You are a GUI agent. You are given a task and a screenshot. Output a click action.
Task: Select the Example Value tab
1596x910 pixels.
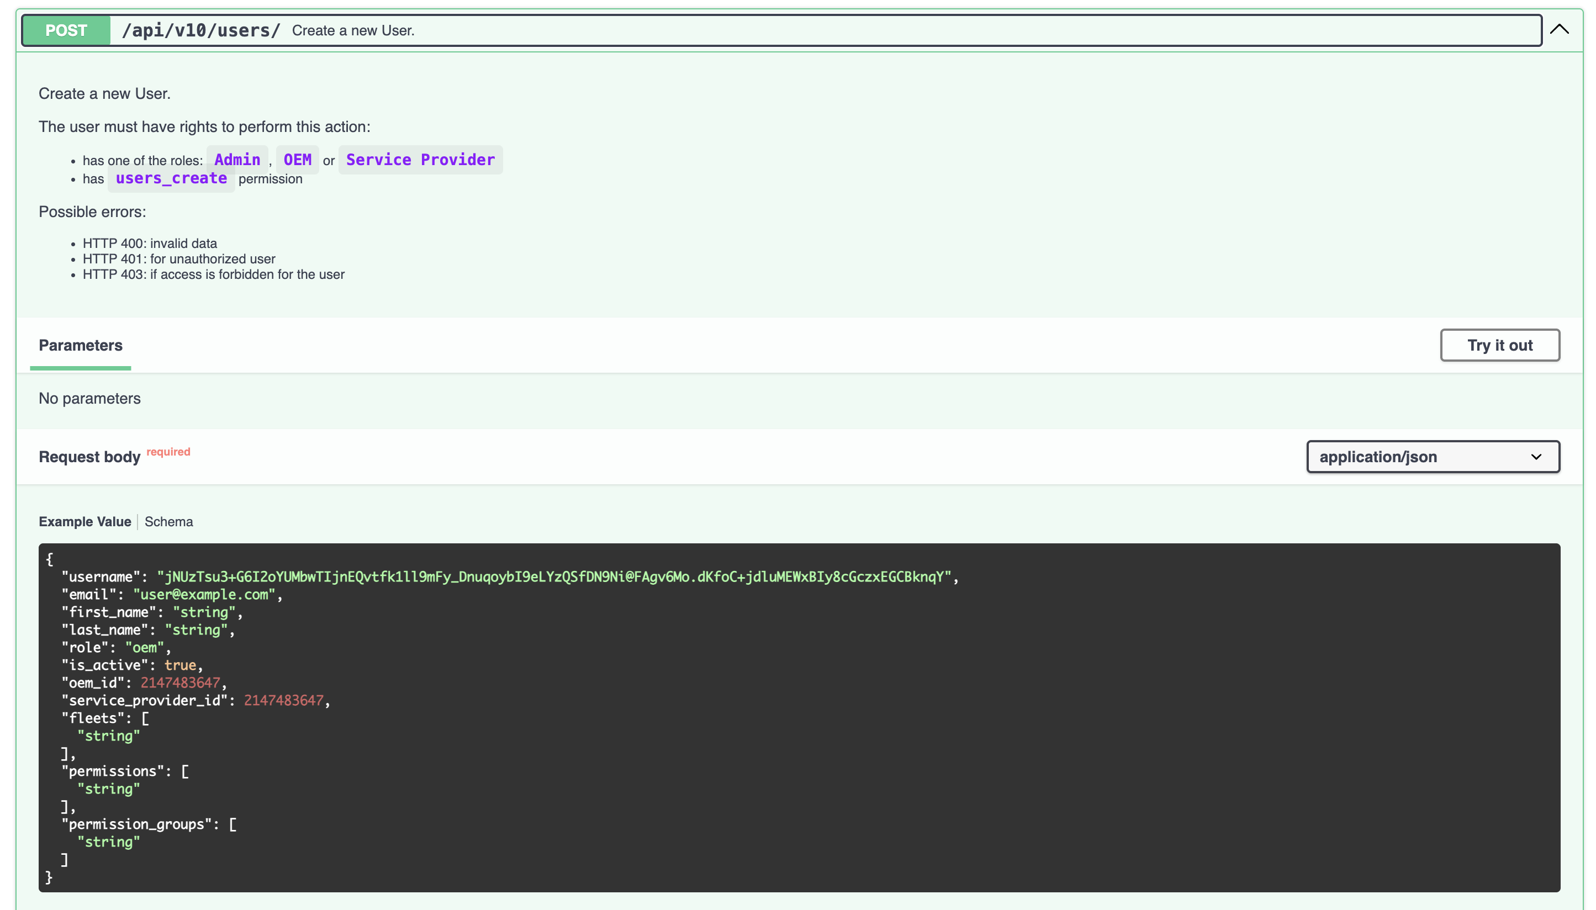tap(85, 521)
